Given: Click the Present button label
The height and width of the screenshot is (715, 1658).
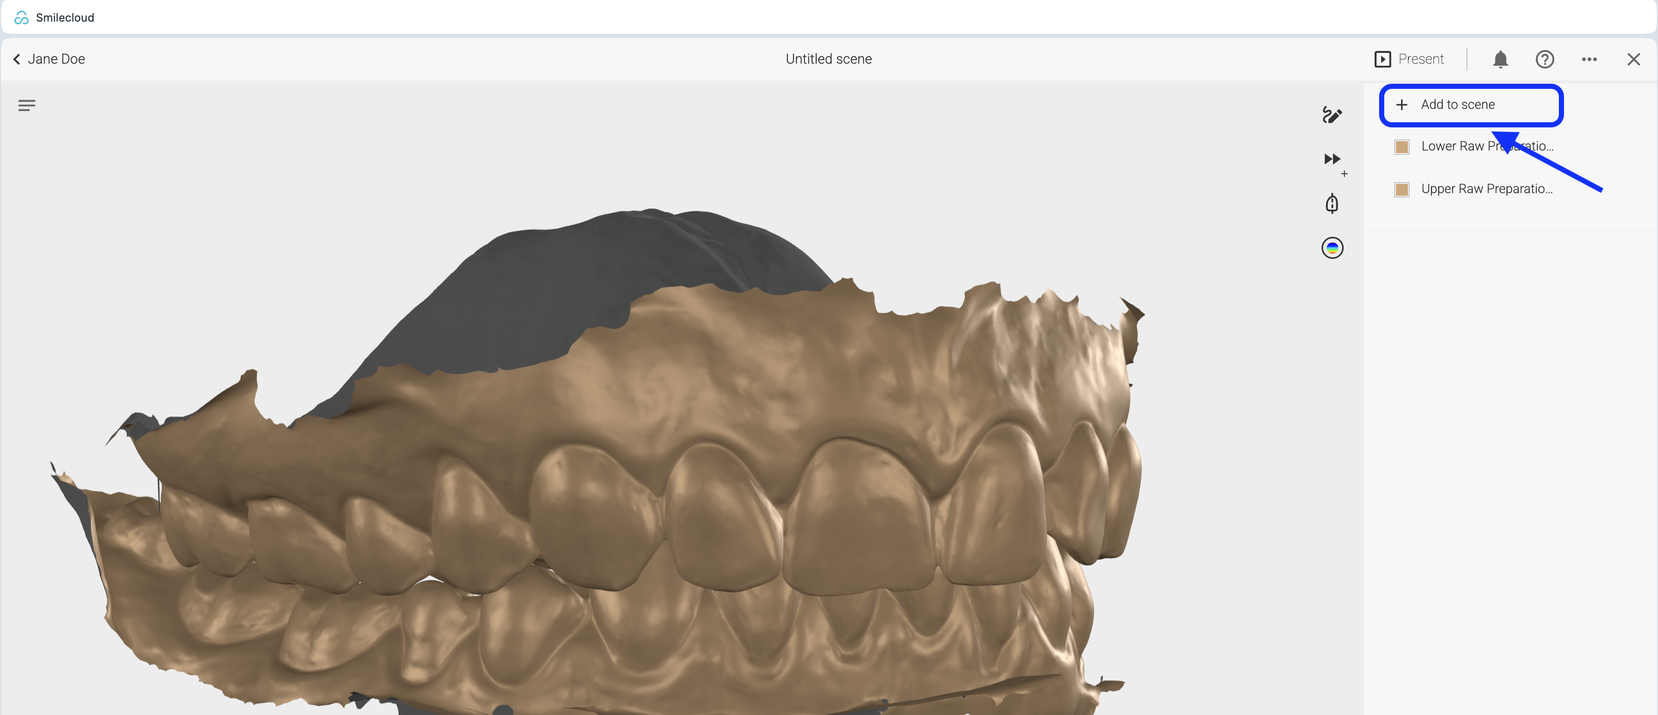Looking at the screenshot, I should point(1421,59).
